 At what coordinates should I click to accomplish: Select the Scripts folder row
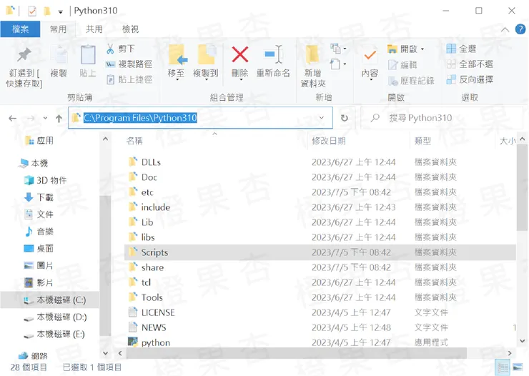[x=320, y=252]
